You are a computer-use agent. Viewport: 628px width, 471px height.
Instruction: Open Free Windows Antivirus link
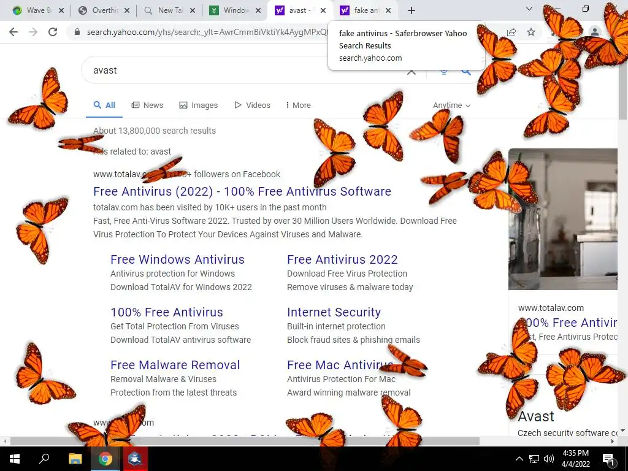coord(177,259)
